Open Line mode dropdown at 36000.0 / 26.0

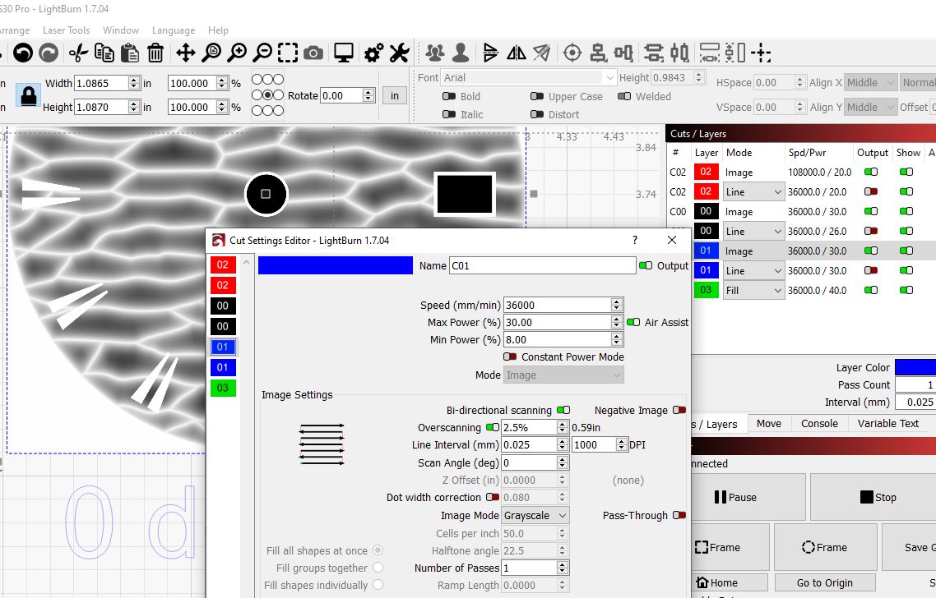pyautogui.click(x=753, y=232)
